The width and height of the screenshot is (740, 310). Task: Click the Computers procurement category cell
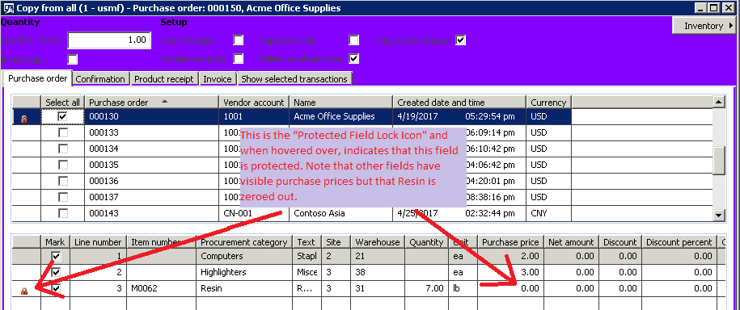(244, 256)
